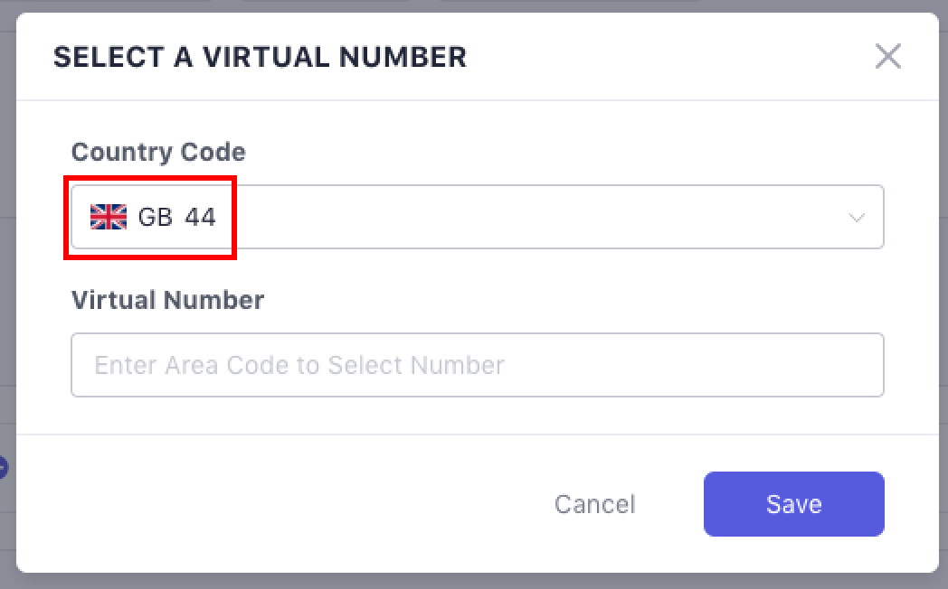
Task: Click the Country Code field label
Action: point(158,152)
